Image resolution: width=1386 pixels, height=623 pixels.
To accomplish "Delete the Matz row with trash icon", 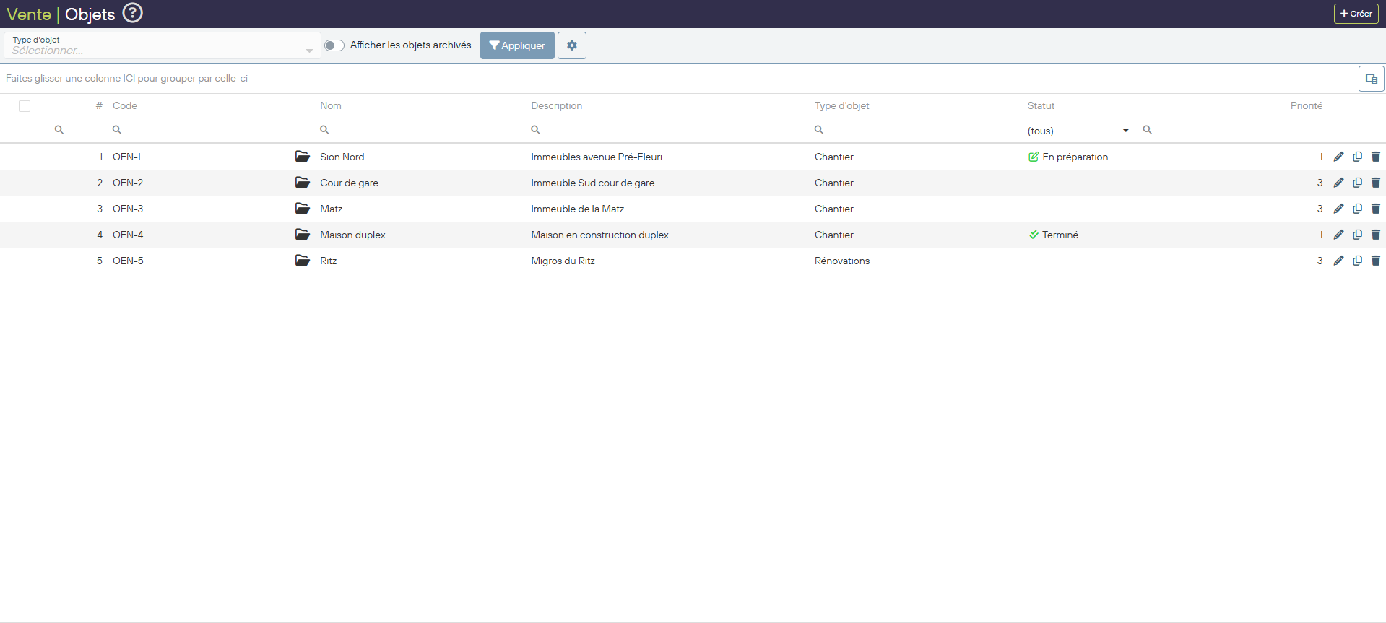I will (1375, 209).
